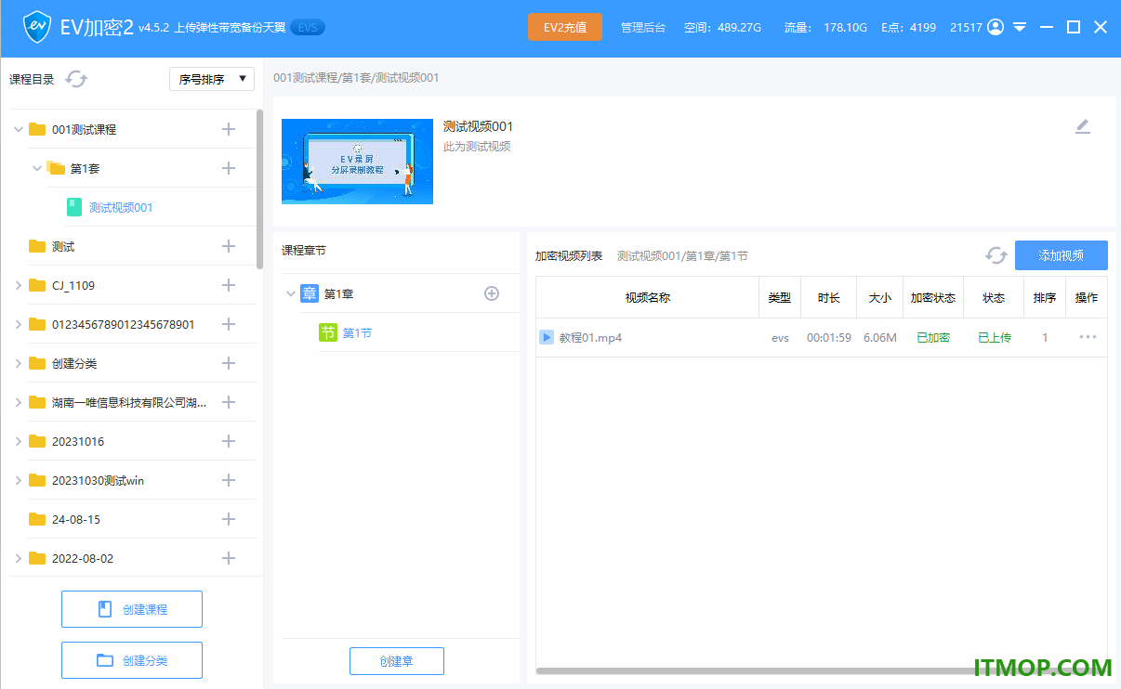This screenshot has height=689, width=1121.
Task: Click the 测试视频001 green course icon
Action: (74, 207)
